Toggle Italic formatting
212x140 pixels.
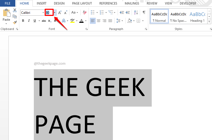[x=29, y=21]
